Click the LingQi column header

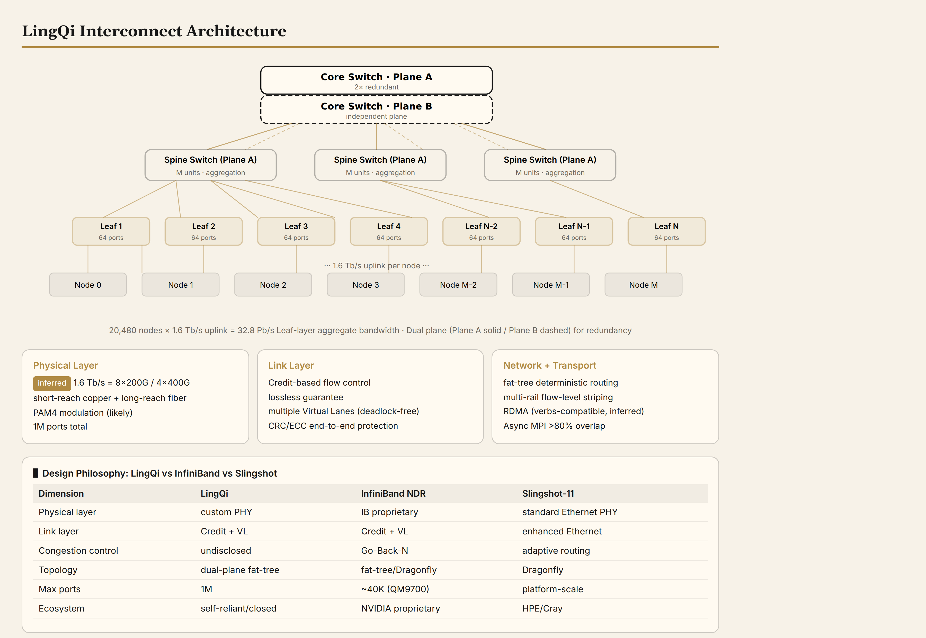[x=215, y=494]
